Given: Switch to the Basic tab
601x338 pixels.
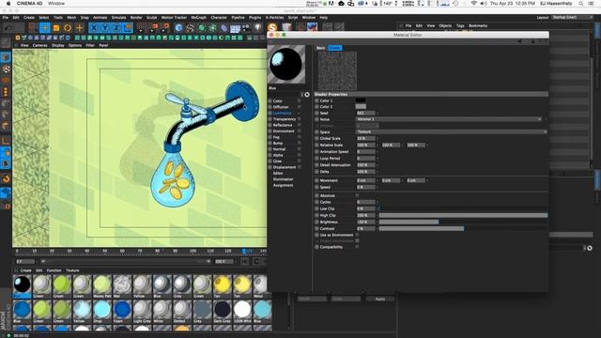Looking at the screenshot, I should [x=321, y=48].
